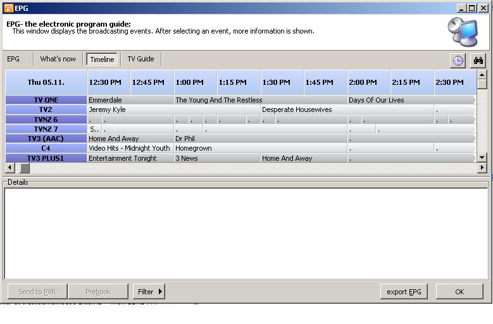Select the Timeline tab
Screen dimensions: 493x324
pos(102,59)
